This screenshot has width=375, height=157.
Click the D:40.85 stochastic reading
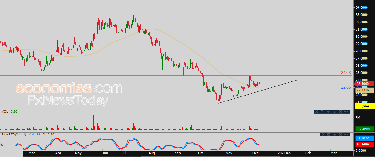(48, 135)
